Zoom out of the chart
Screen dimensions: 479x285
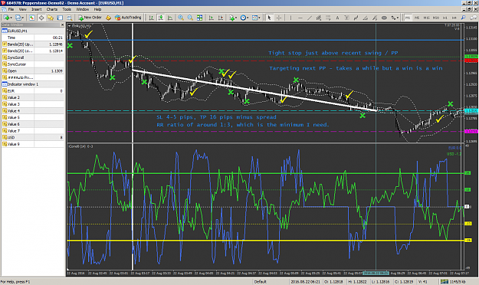190,18
